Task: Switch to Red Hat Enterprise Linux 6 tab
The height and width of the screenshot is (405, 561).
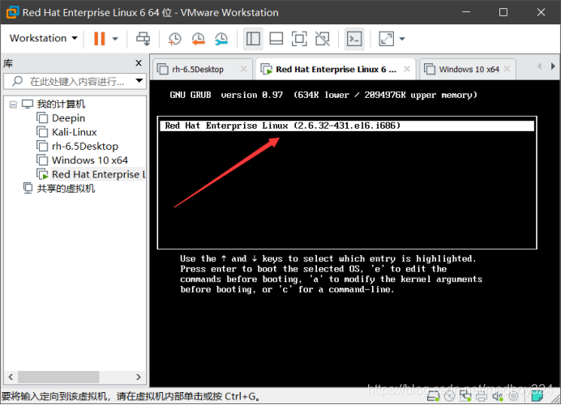Action: coord(336,69)
